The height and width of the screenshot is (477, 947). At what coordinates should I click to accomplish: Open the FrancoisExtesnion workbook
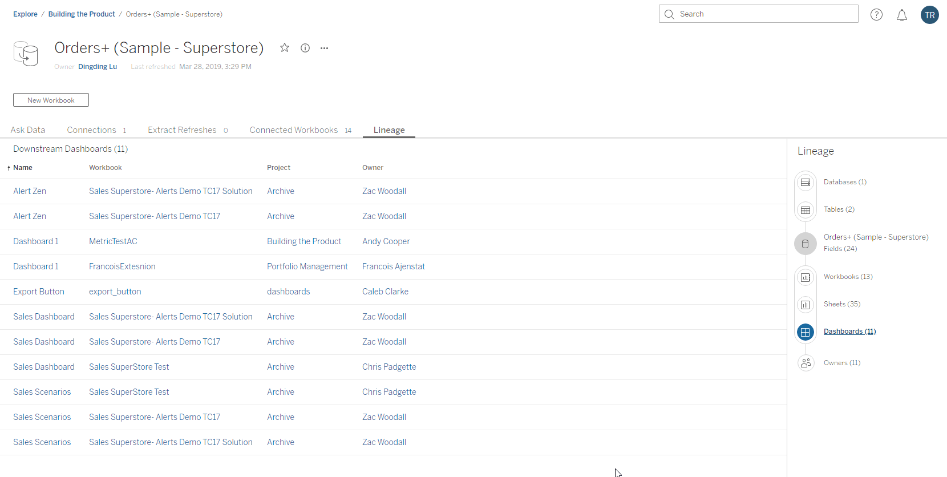coord(122,266)
